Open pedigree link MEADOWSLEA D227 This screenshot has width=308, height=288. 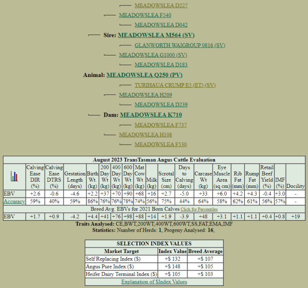coord(161,6)
